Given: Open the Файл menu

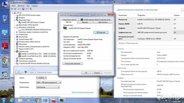Looking at the screenshot, I should (14, 6).
